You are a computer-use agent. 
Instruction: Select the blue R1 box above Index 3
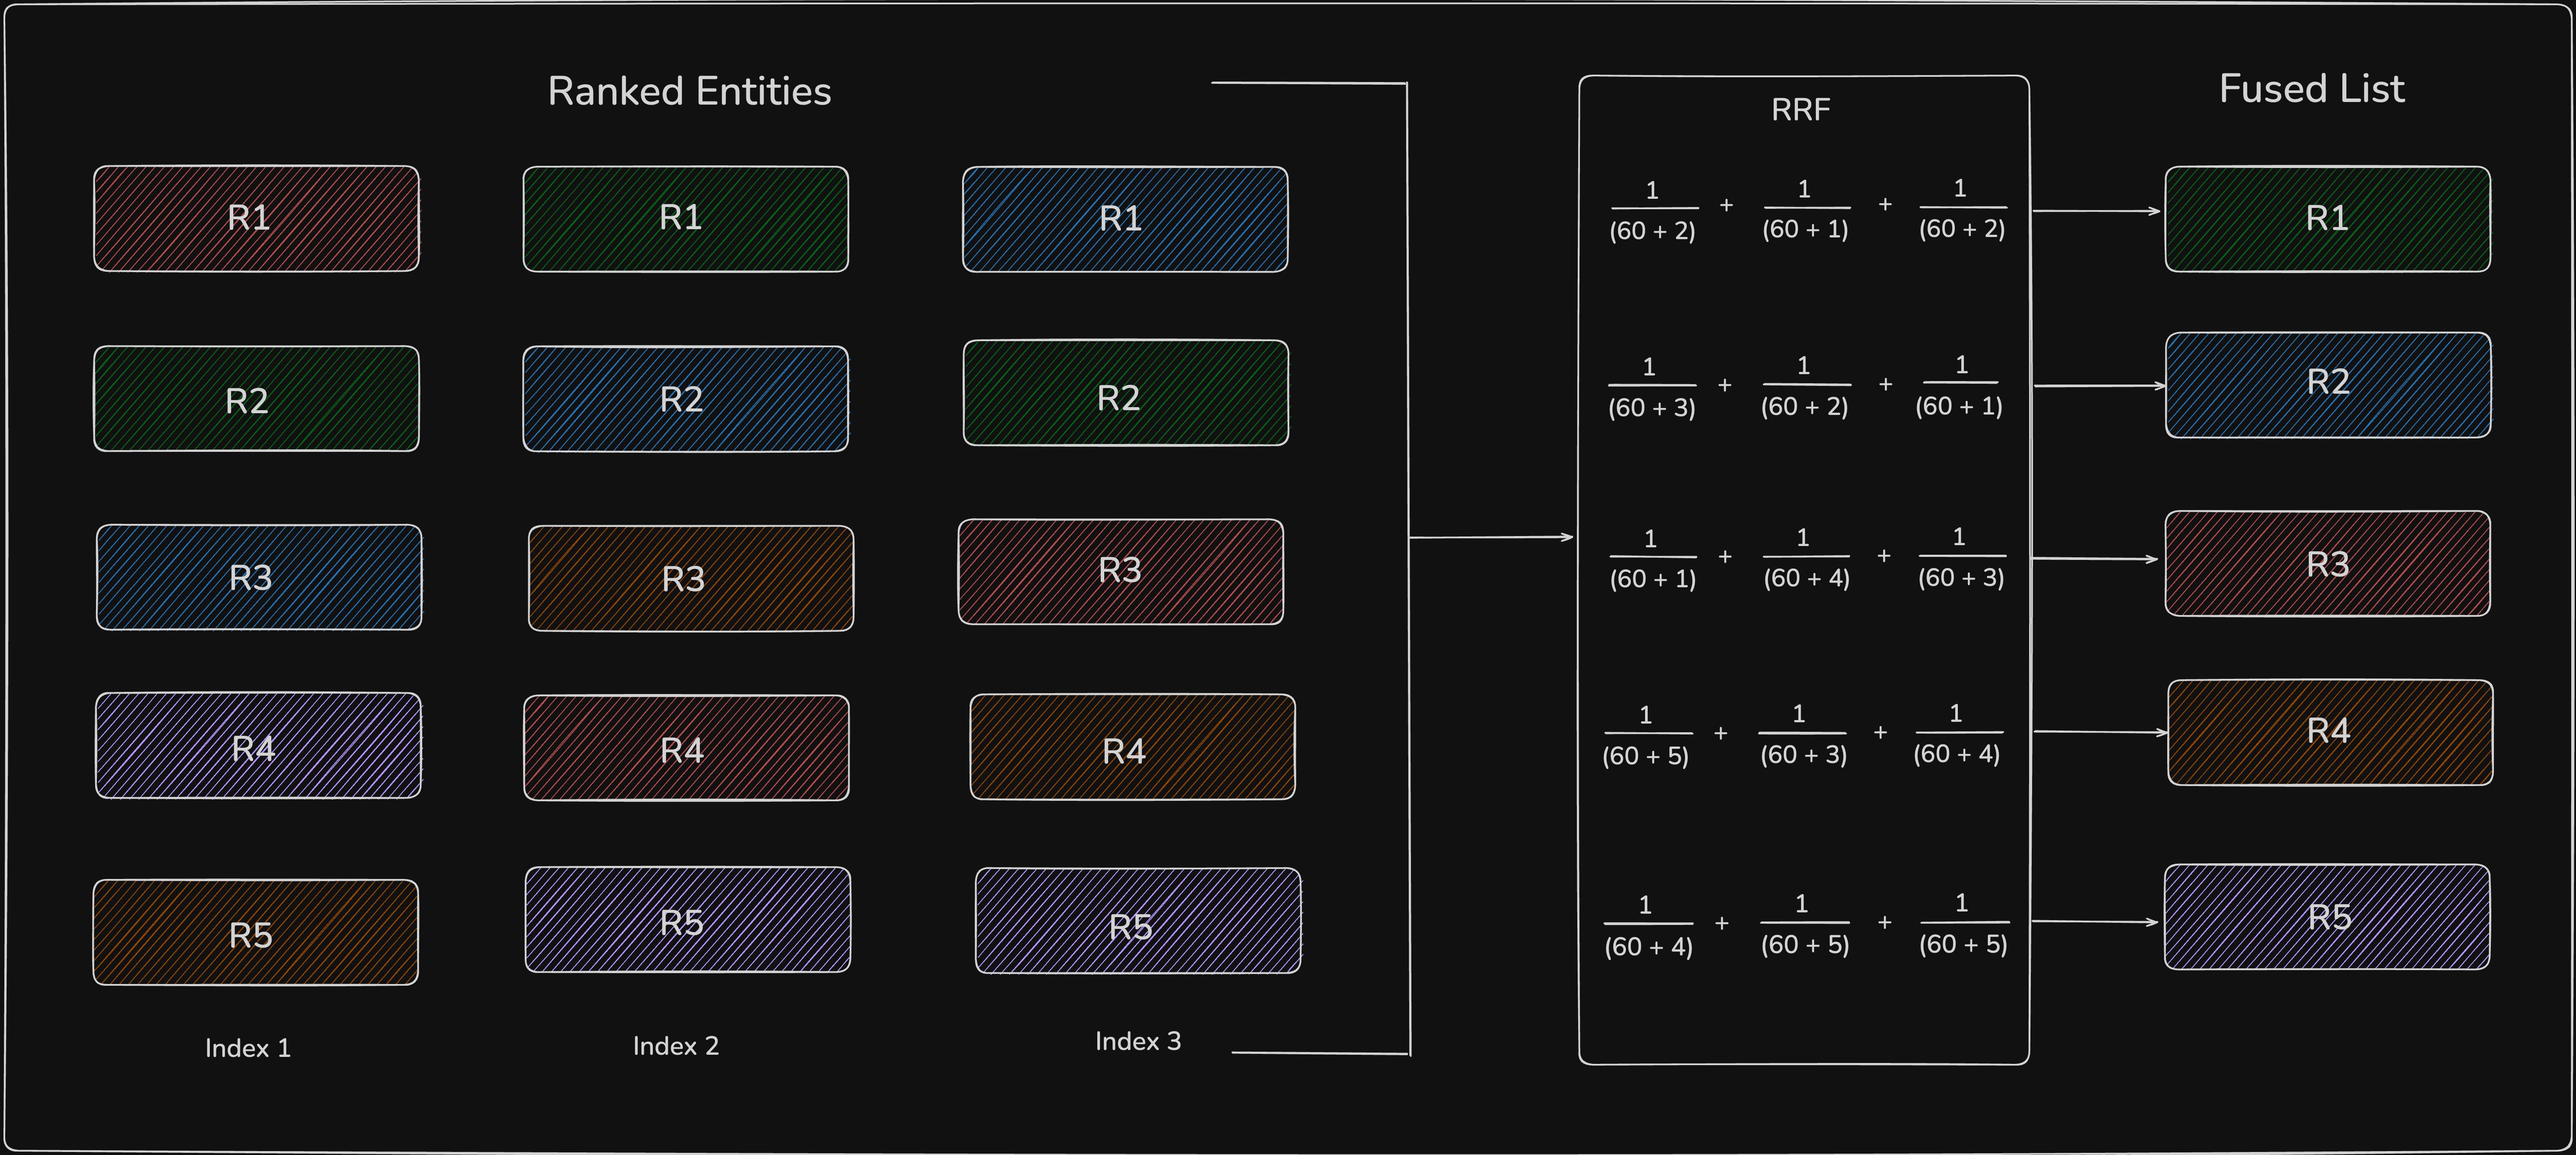tap(1125, 219)
